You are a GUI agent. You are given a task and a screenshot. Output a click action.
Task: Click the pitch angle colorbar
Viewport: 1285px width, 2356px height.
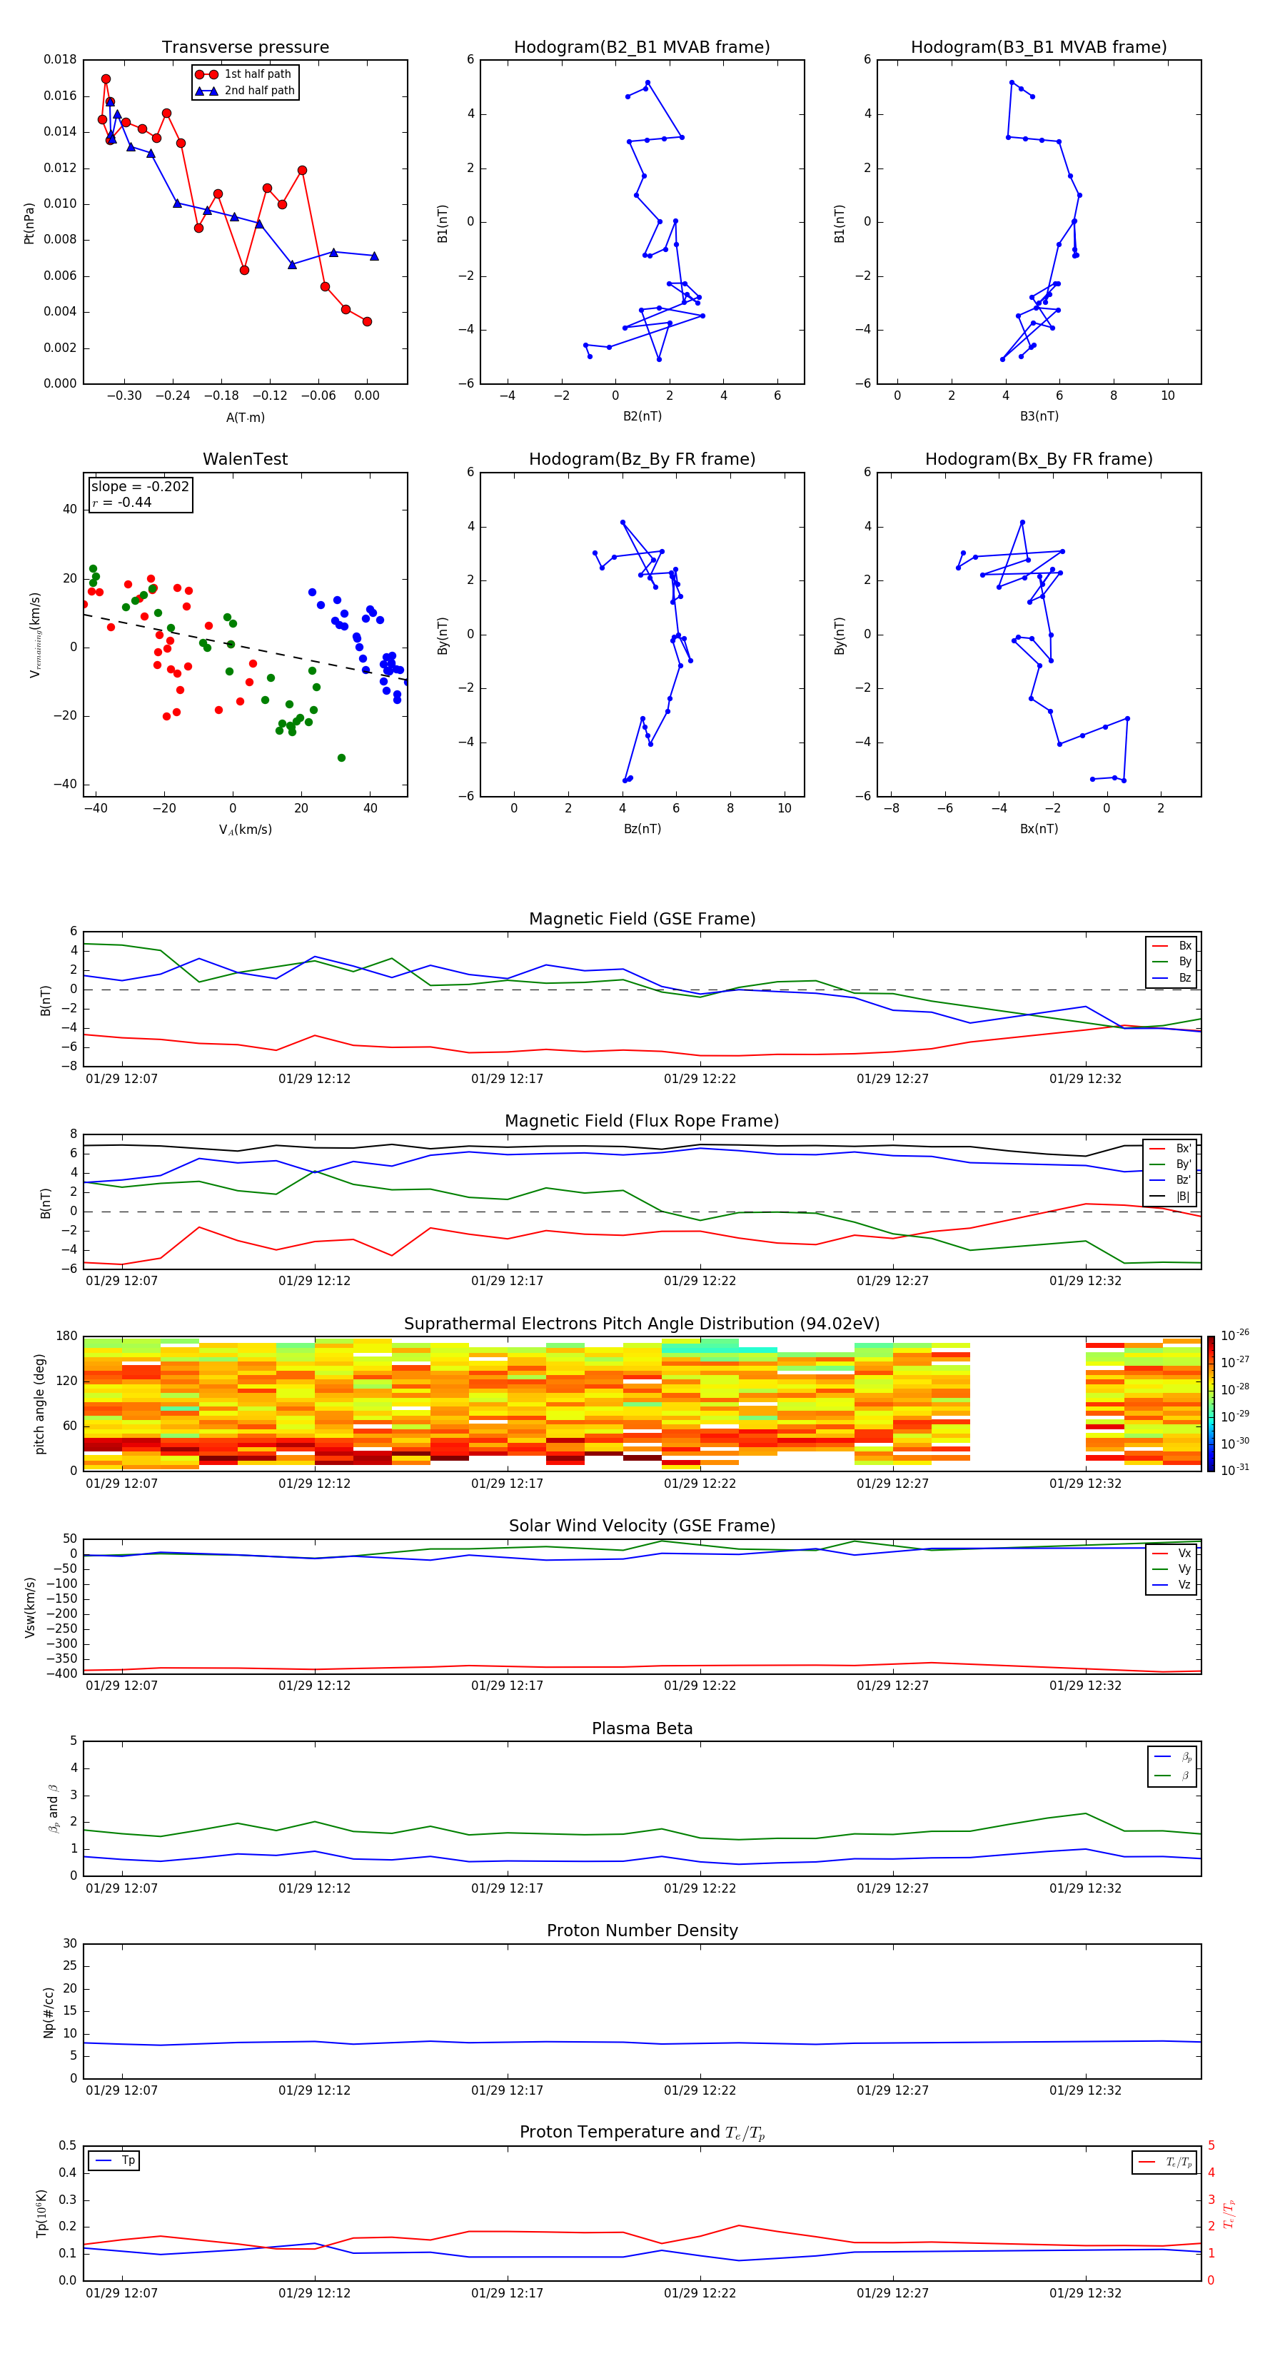1211,1403
